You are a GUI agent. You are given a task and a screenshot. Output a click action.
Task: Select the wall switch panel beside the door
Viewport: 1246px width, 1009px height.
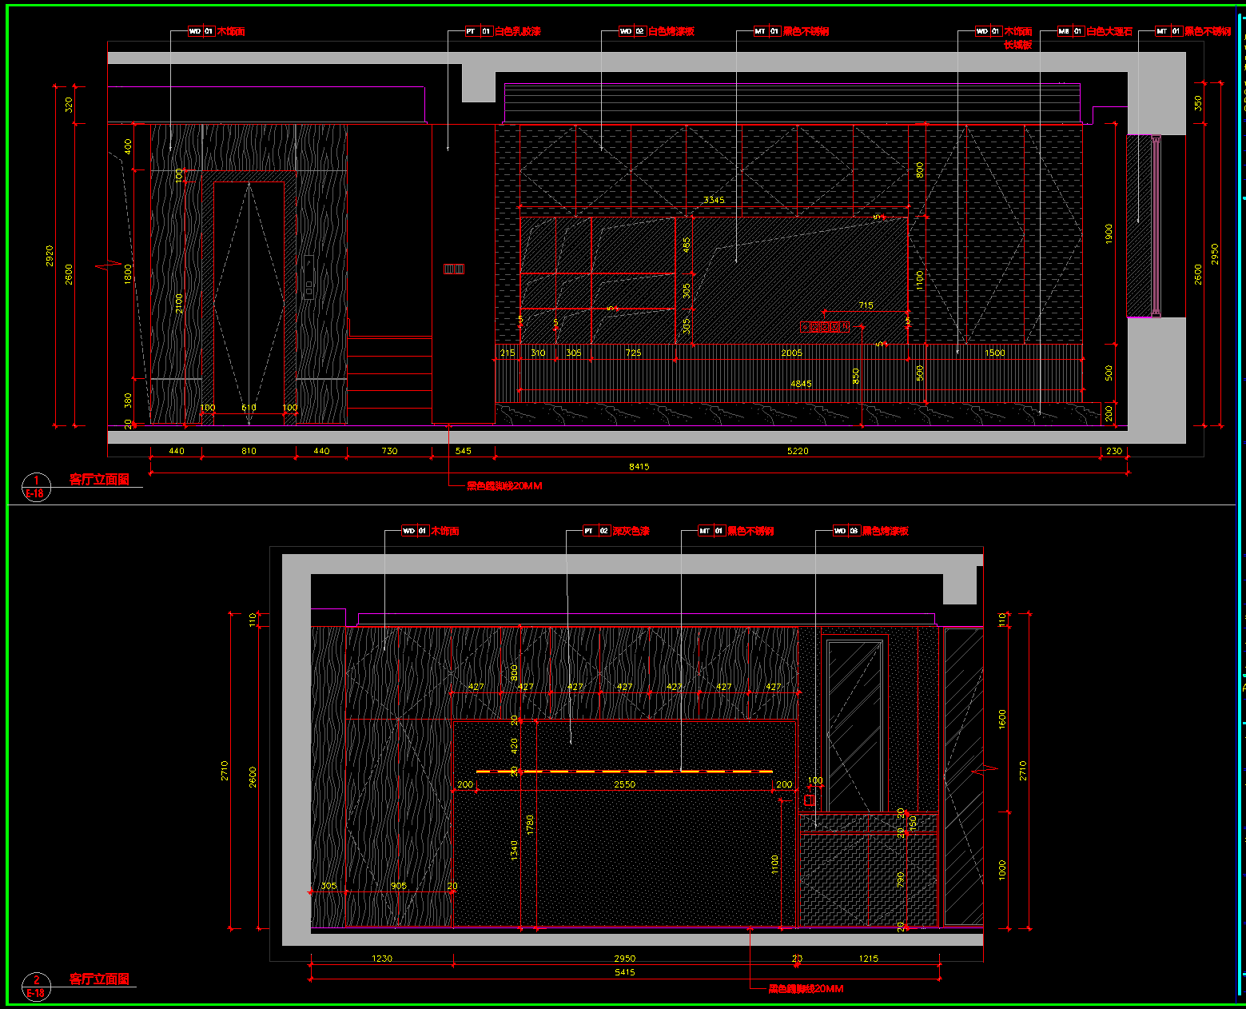(309, 277)
